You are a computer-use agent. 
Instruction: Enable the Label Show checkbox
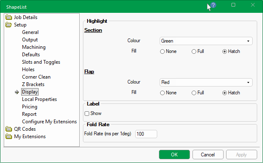click(x=87, y=113)
